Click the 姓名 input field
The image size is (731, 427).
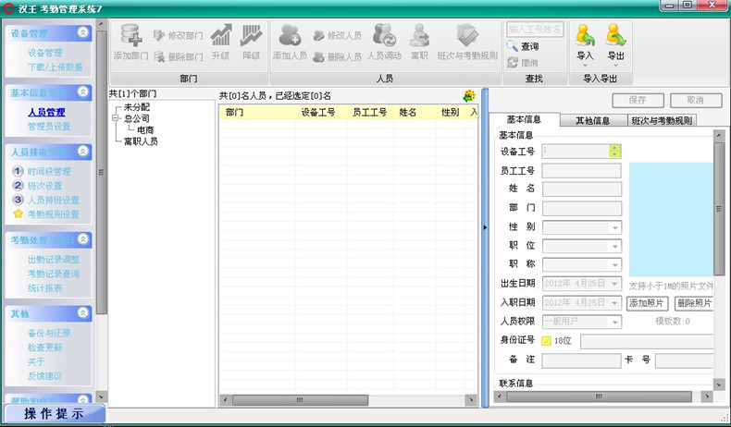(582, 189)
